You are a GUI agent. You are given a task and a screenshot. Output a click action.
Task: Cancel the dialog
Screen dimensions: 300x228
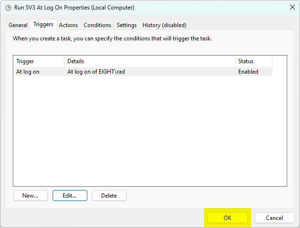[274, 218]
